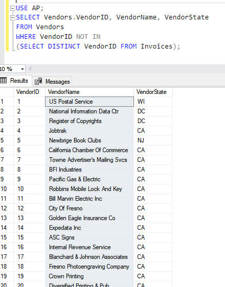Click DC state for Register of Copyrights
The height and width of the screenshot is (287, 225).
click(x=153, y=121)
